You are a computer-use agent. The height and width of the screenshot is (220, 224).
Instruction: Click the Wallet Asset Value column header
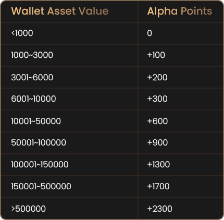pos(60,11)
